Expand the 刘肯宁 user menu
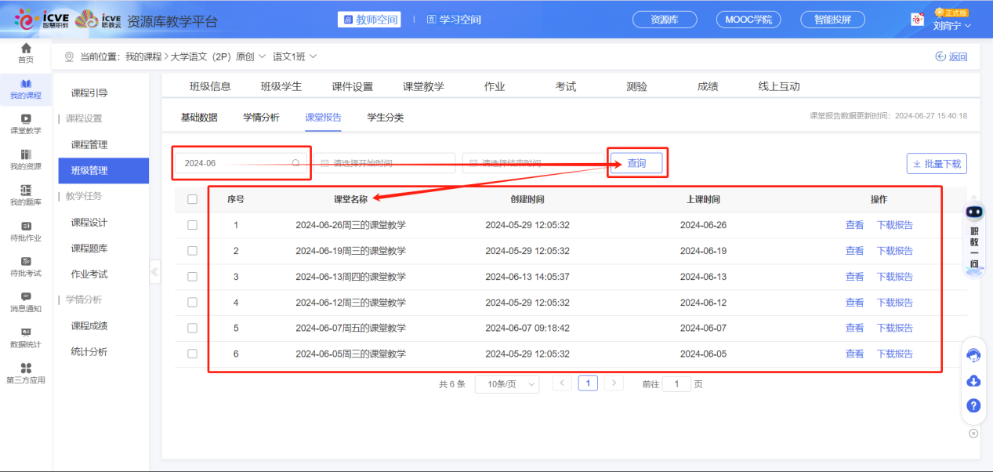The image size is (993, 472). click(x=951, y=25)
